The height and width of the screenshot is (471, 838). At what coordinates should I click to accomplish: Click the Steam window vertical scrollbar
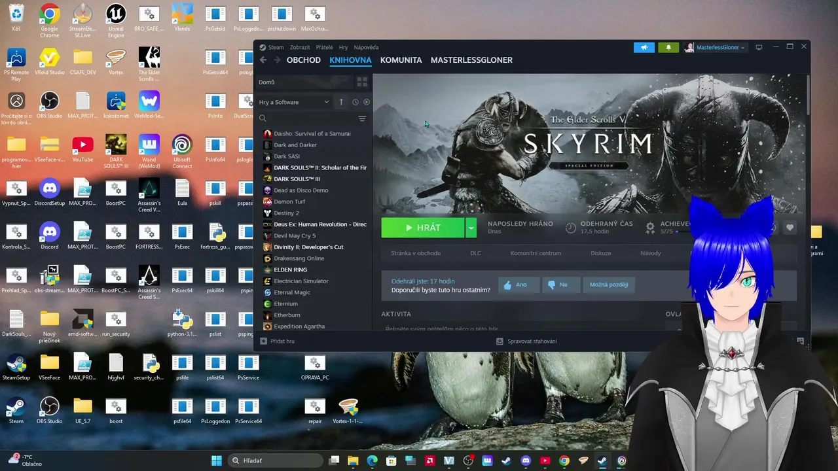point(809,95)
